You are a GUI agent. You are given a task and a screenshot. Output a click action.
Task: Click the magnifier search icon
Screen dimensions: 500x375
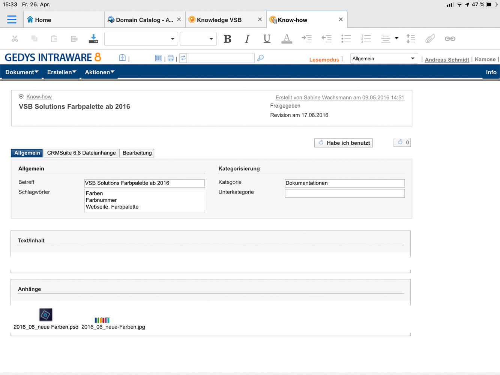260,58
